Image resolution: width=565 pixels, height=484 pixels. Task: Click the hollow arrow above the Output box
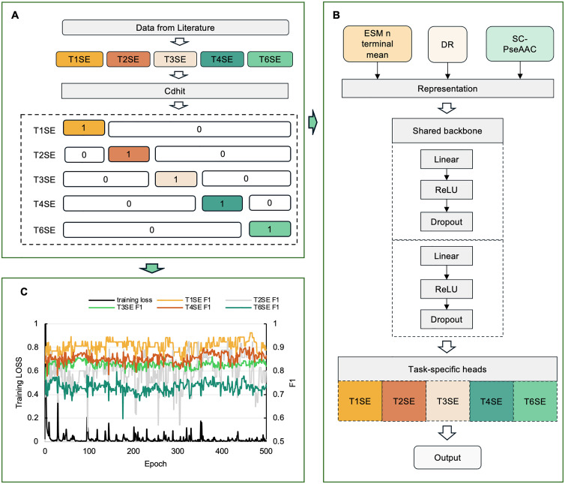447,433
